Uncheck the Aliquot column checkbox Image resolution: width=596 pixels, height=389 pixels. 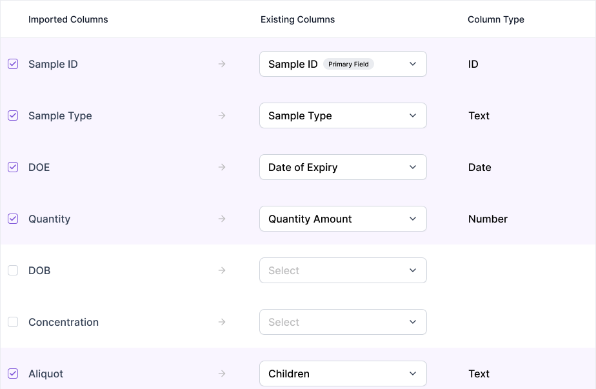click(x=13, y=374)
